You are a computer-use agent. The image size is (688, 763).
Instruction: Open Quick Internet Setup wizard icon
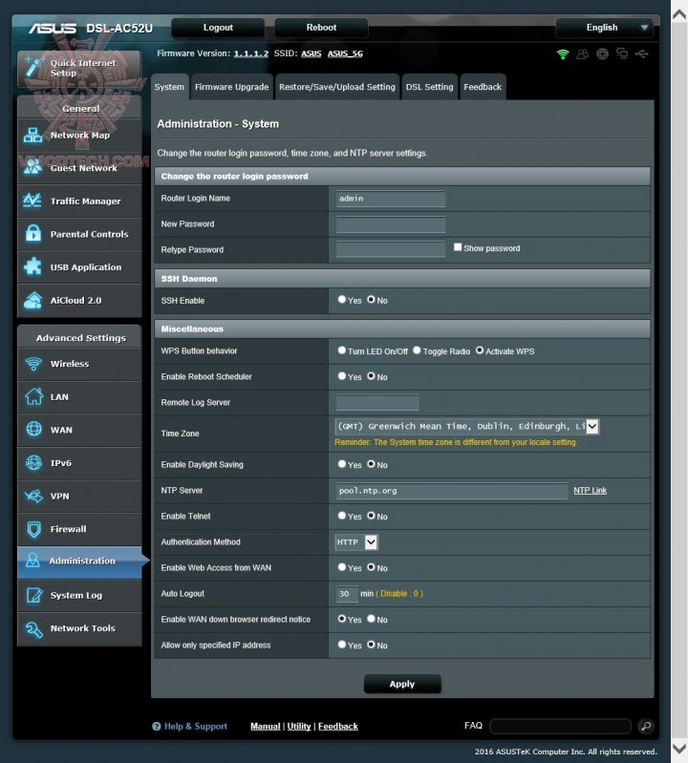coord(34,67)
